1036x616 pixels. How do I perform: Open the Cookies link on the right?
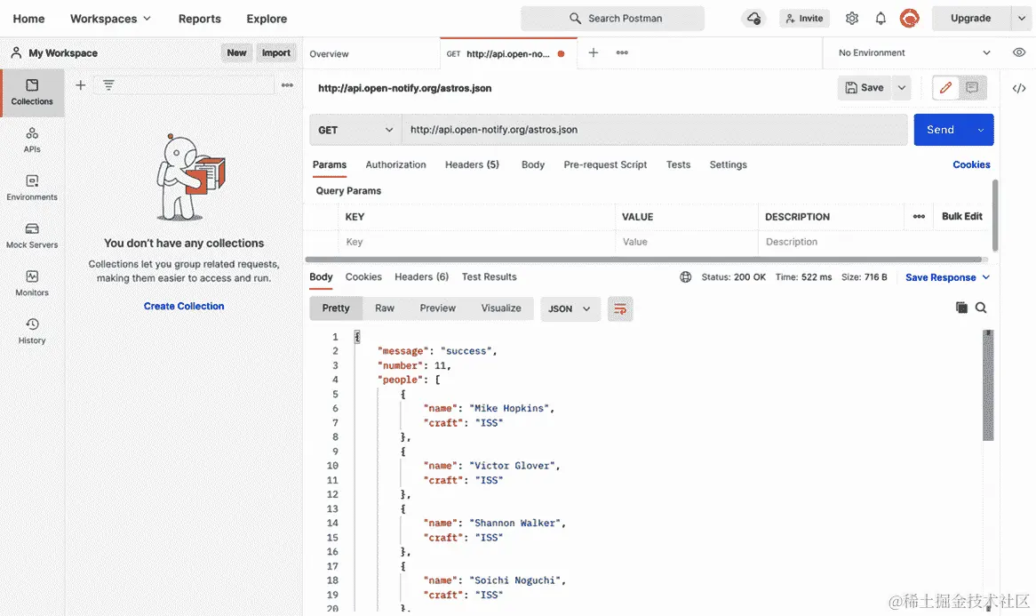coord(971,164)
